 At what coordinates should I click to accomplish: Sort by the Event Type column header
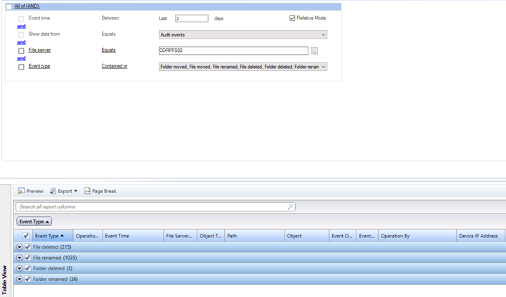coord(49,236)
